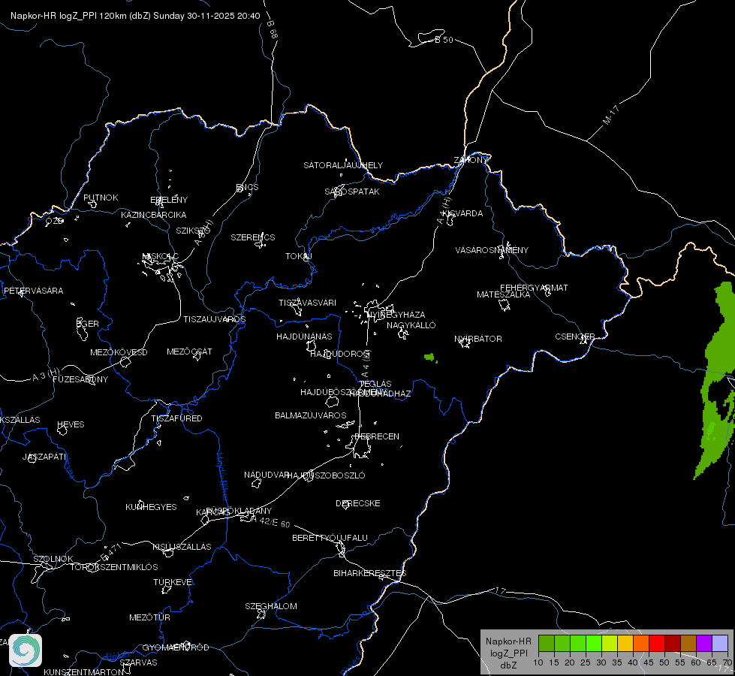The width and height of the screenshot is (735, 676).
Task: Click the A 42/E 60 road label
Action: coord(270,521)
